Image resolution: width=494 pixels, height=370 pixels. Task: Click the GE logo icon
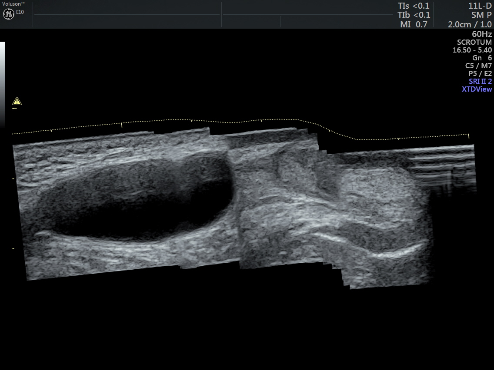tap(8, 13)
